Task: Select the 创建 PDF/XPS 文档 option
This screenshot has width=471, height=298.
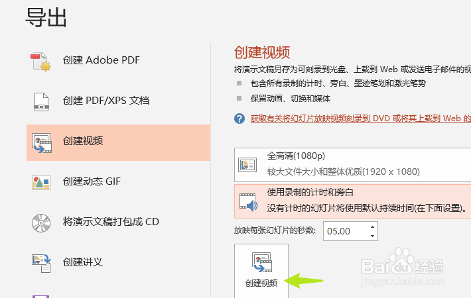Action: click(118, 101)
